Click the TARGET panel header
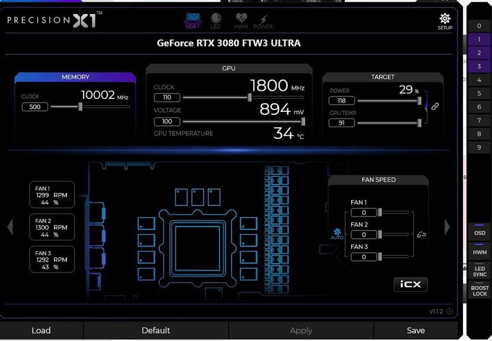This screenshot has width=492, height=341. coord(383,77)
